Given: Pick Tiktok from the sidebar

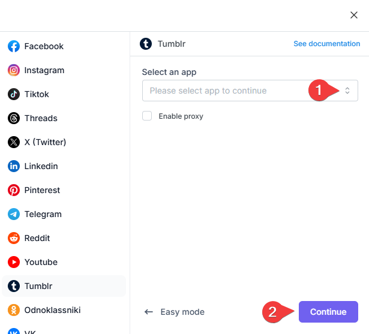Looking at the screenshot, I should pos(64,94).
